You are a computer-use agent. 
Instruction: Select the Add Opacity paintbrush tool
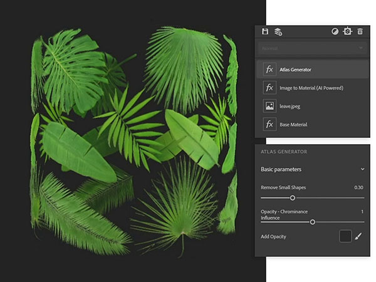click(358, 236)
